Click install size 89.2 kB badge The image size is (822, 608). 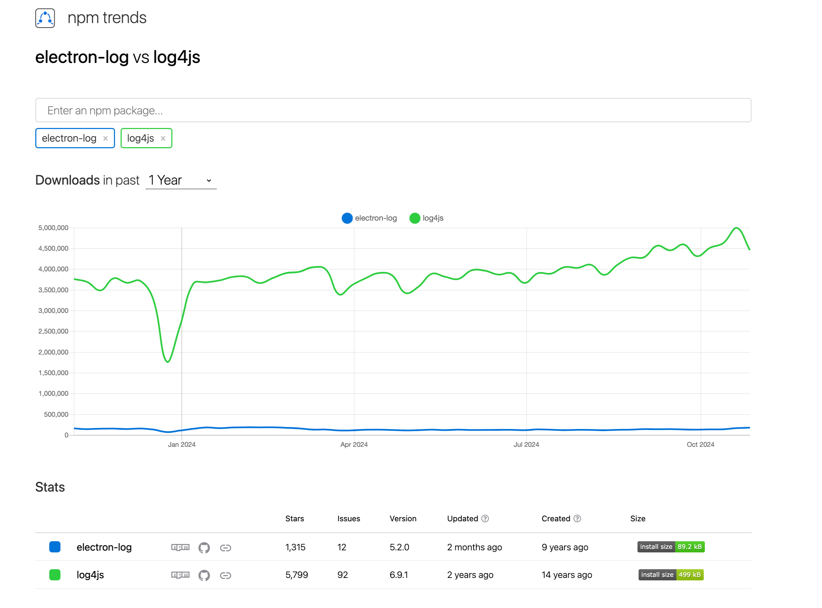671,547
